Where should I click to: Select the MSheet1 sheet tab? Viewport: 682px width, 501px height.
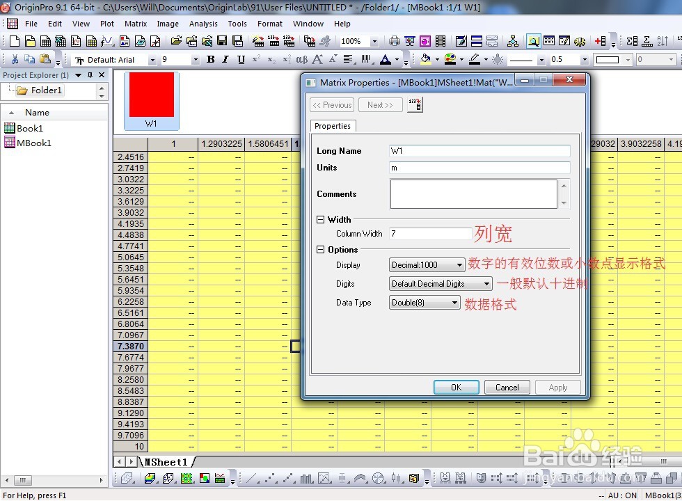[166, 462]
